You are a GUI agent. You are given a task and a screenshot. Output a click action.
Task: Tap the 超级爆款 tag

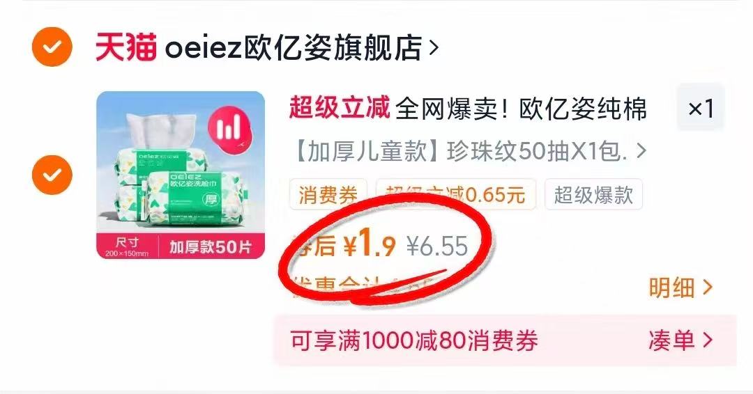[593, 195]
